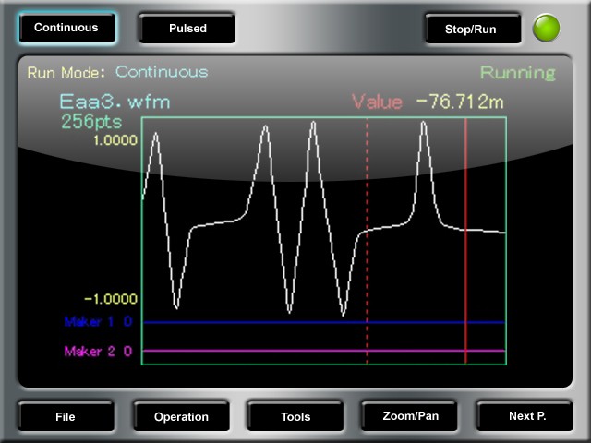Open the Tools menu
The image size is (591, 443).
(x=295, y=416)
